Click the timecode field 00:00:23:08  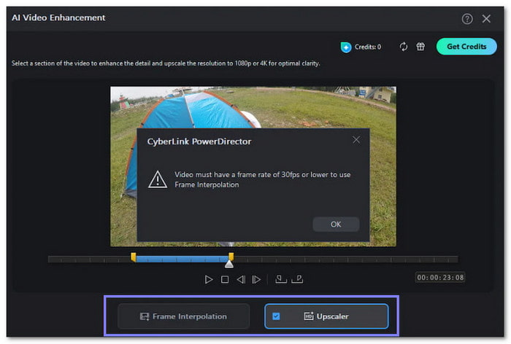pyautogui.click(x=440, y=278)
